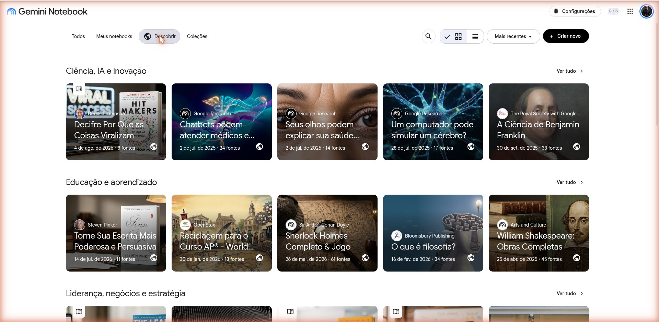
Task: Open the notebook search
Action: click(x=428, y=36)
